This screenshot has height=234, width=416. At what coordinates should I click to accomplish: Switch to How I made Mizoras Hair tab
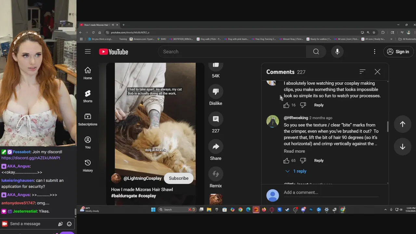click(x=98, y=25)
